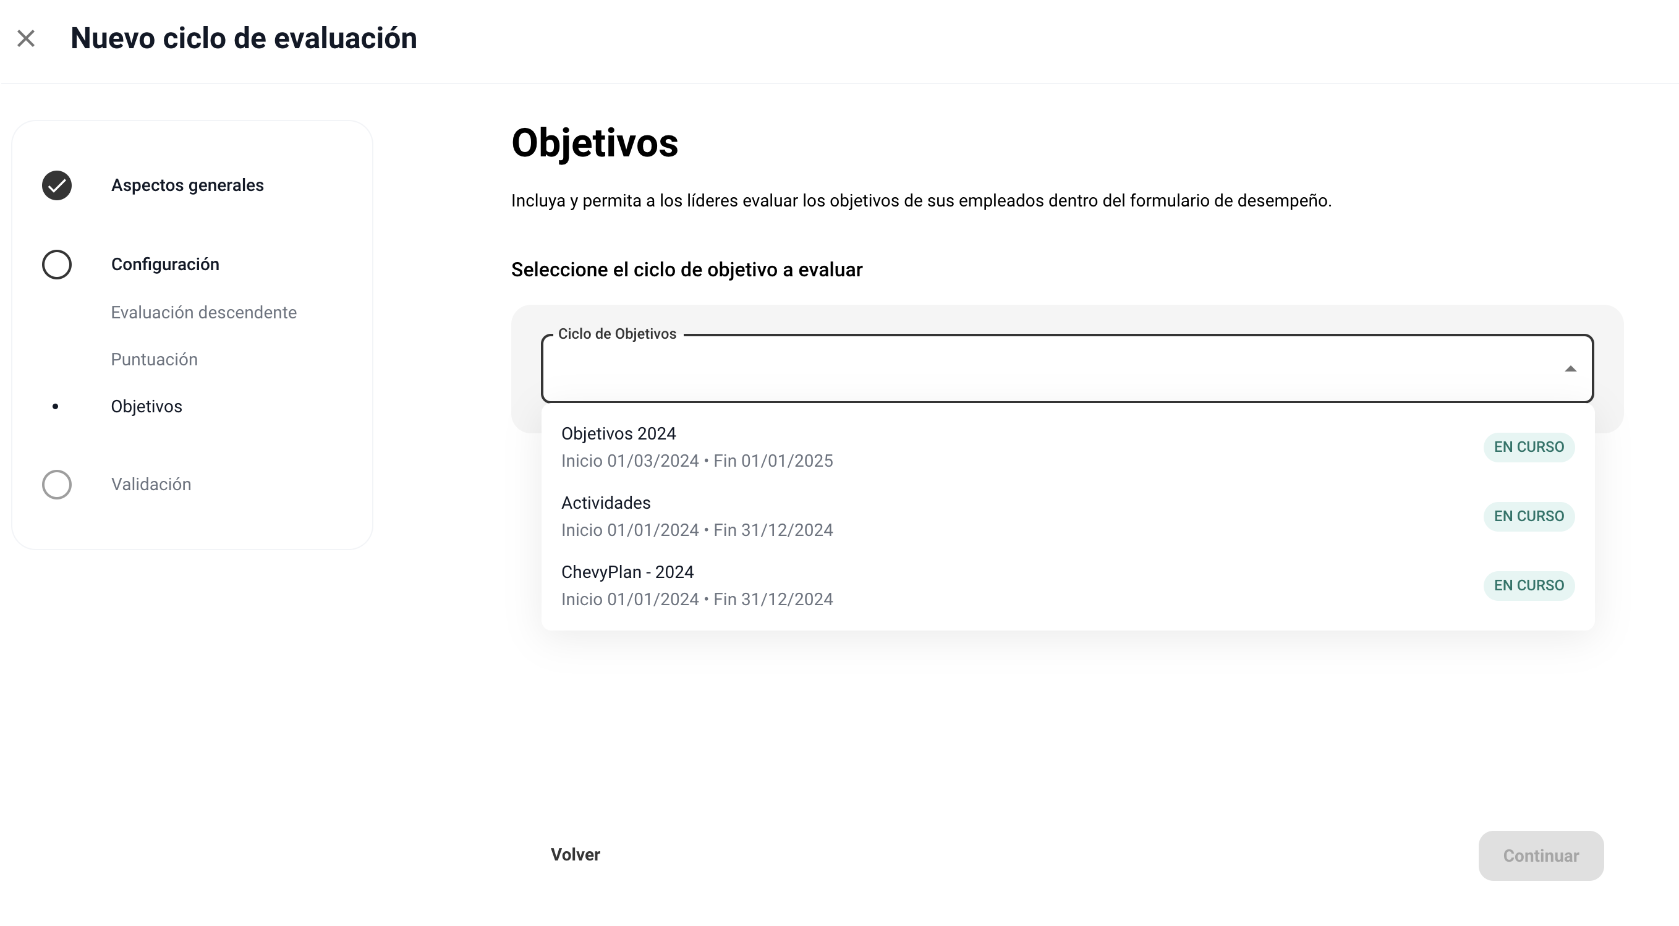Go to the Validación step
The image size is (1679, 926).
click(151, 485)
